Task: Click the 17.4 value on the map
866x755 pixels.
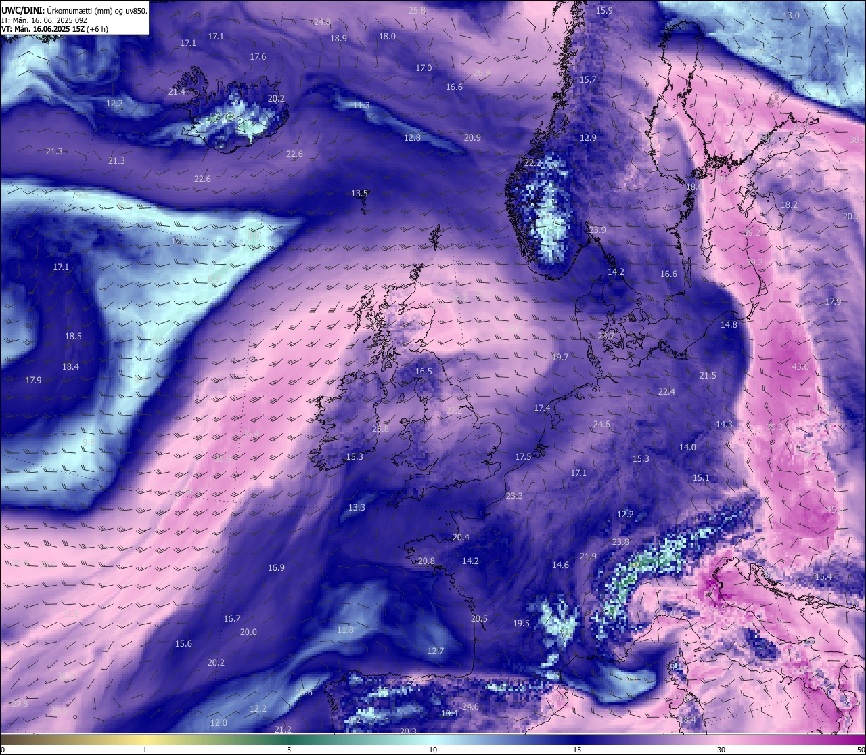Action: tap(542, 408)
